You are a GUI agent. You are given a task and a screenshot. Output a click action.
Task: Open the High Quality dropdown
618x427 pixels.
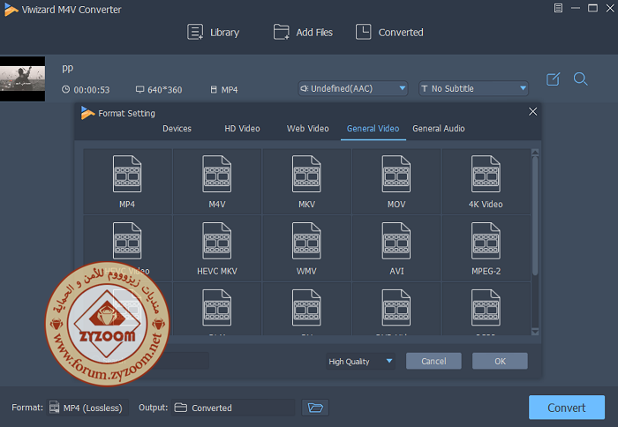click(x=360, y=361)
